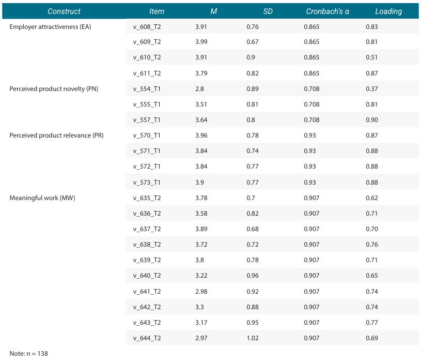Click the loading value 0.37
Screen dimensions: 422x363
371,89
